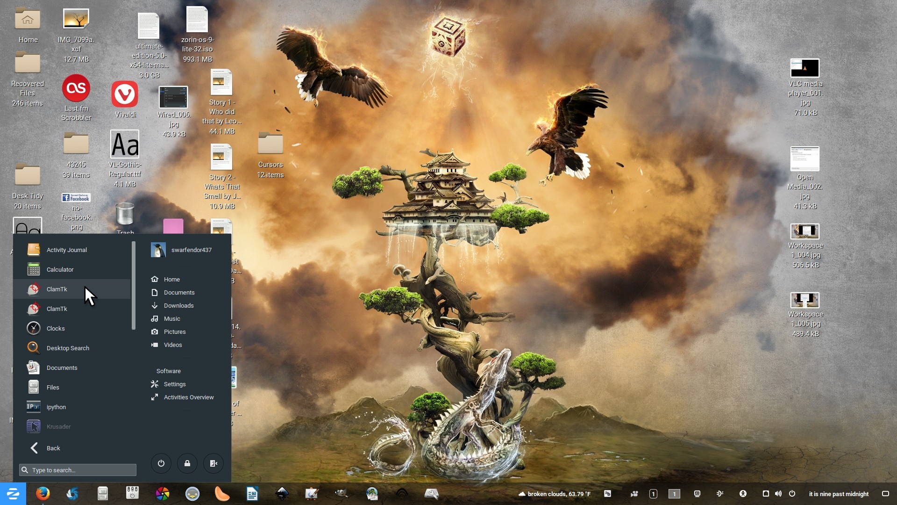Click the lock screen button in menu

coord(187,463)
